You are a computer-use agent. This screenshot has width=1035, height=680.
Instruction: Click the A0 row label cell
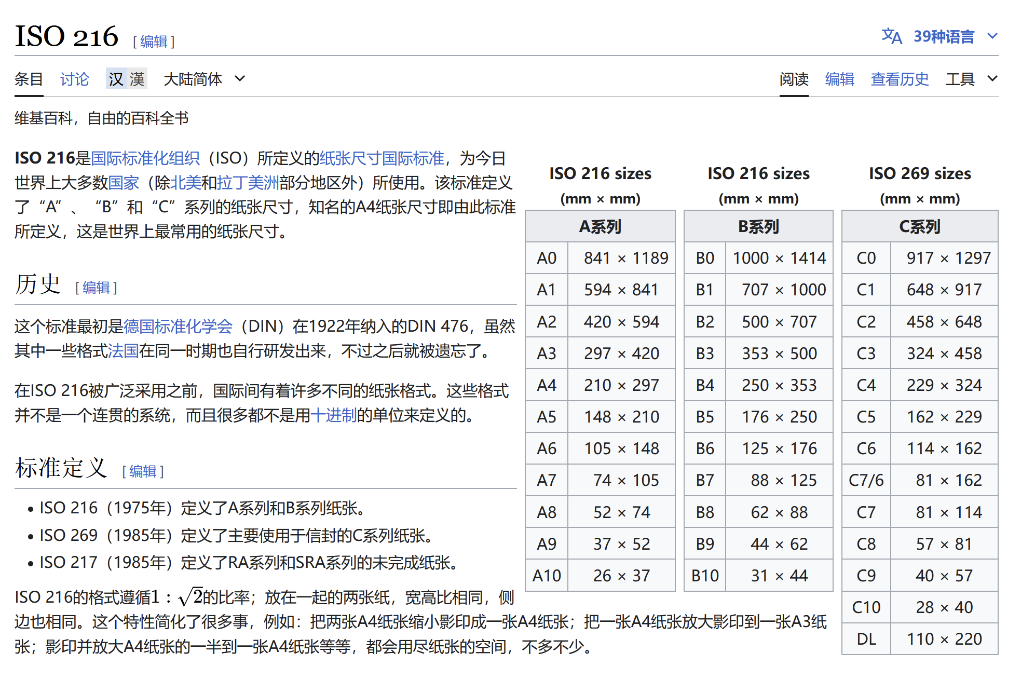point(547,258)
